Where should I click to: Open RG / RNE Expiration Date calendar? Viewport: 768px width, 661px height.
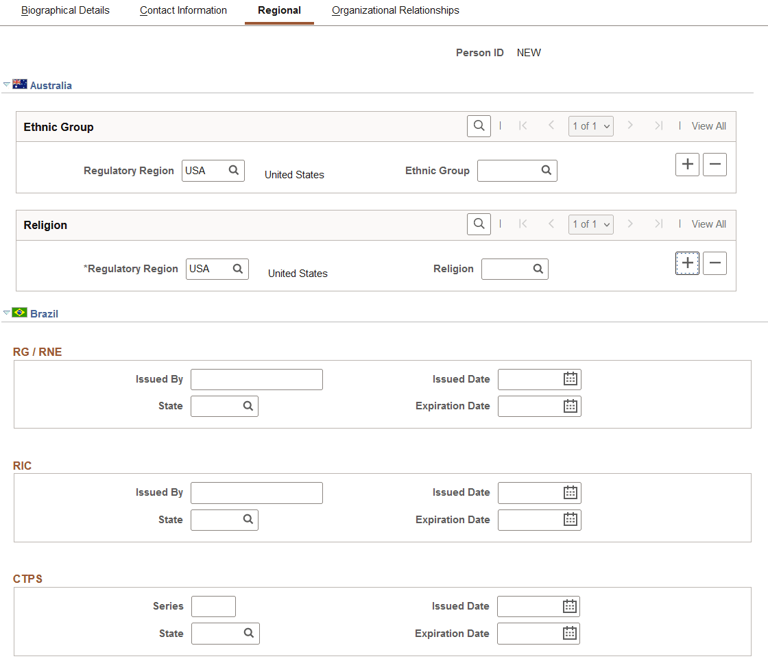click(570, 406)
